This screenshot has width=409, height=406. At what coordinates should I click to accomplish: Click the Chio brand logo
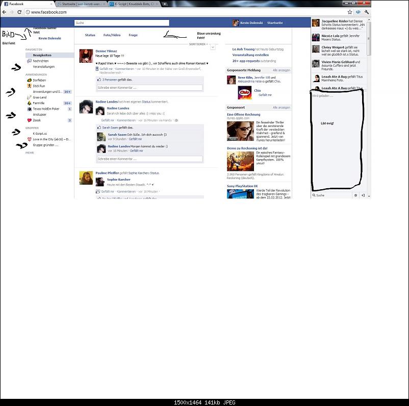(x=245, y=93)
